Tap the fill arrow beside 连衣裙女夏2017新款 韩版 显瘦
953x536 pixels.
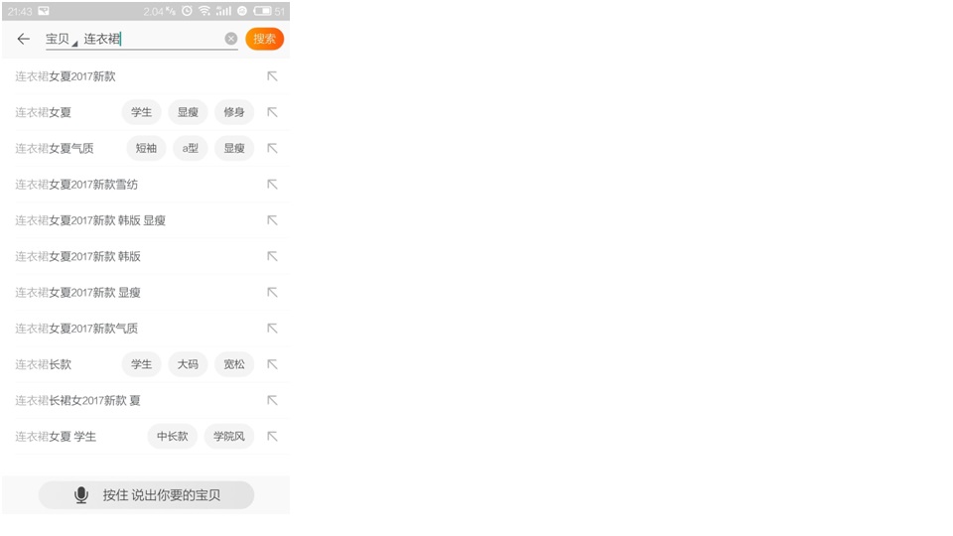(x=272, y=220)
